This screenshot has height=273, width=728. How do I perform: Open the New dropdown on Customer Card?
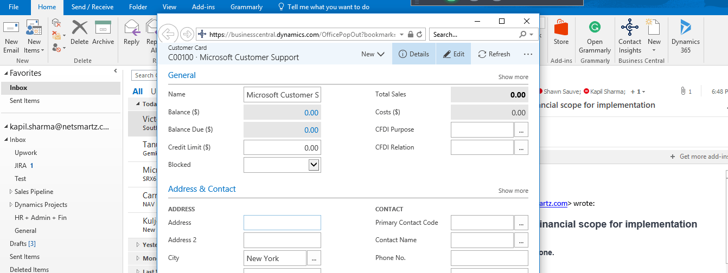373,54
